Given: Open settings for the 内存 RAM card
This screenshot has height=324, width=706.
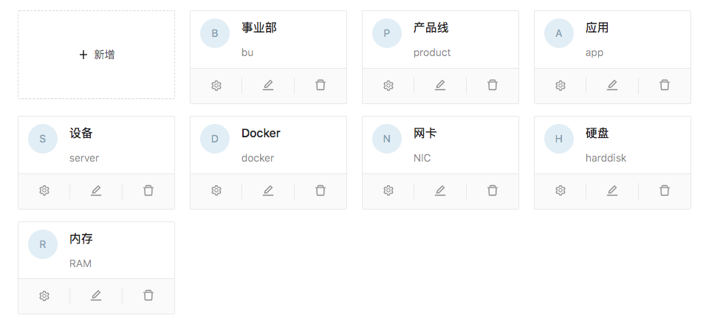Looking at the screenshot, I should coord(44,296).
